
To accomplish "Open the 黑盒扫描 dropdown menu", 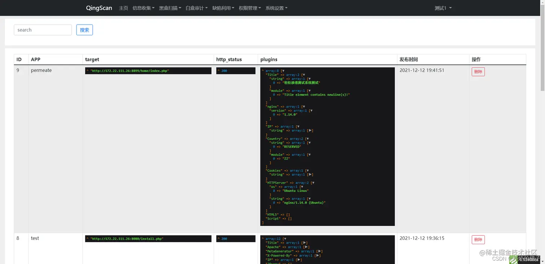I will point(170,8).
